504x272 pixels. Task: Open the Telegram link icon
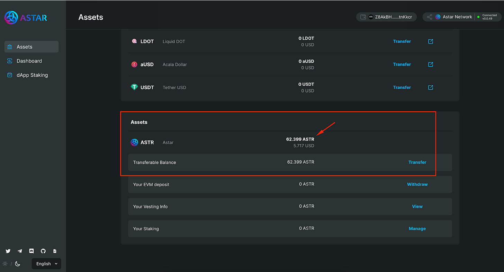20,251
